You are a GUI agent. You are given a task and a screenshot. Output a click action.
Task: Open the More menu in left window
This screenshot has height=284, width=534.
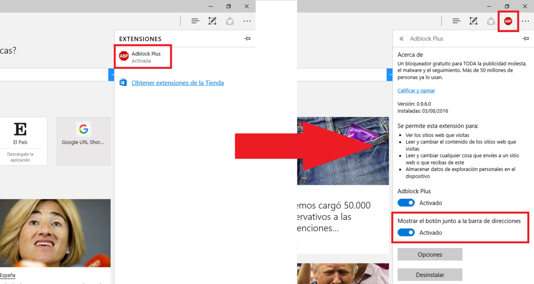point(247,21)
